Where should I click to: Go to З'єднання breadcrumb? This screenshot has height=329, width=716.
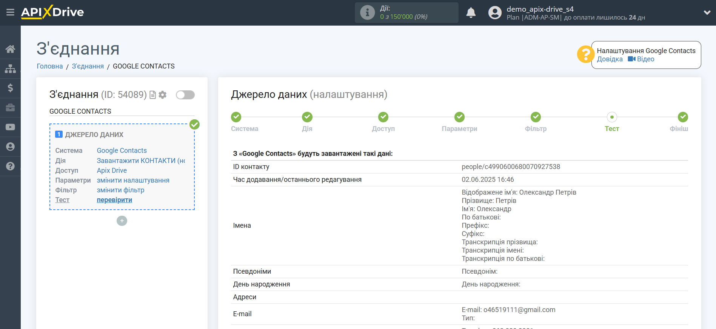pos(88,66)
